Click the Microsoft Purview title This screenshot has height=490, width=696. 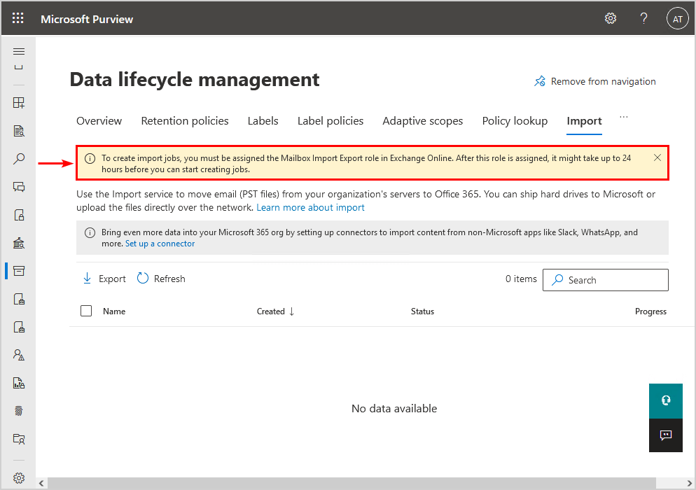[87, 19]
